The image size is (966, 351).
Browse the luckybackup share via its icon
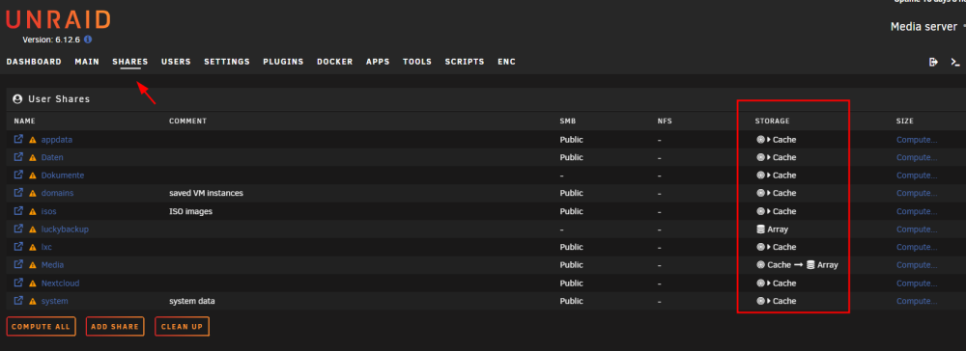pyautogui.click(x=18, y=229)
